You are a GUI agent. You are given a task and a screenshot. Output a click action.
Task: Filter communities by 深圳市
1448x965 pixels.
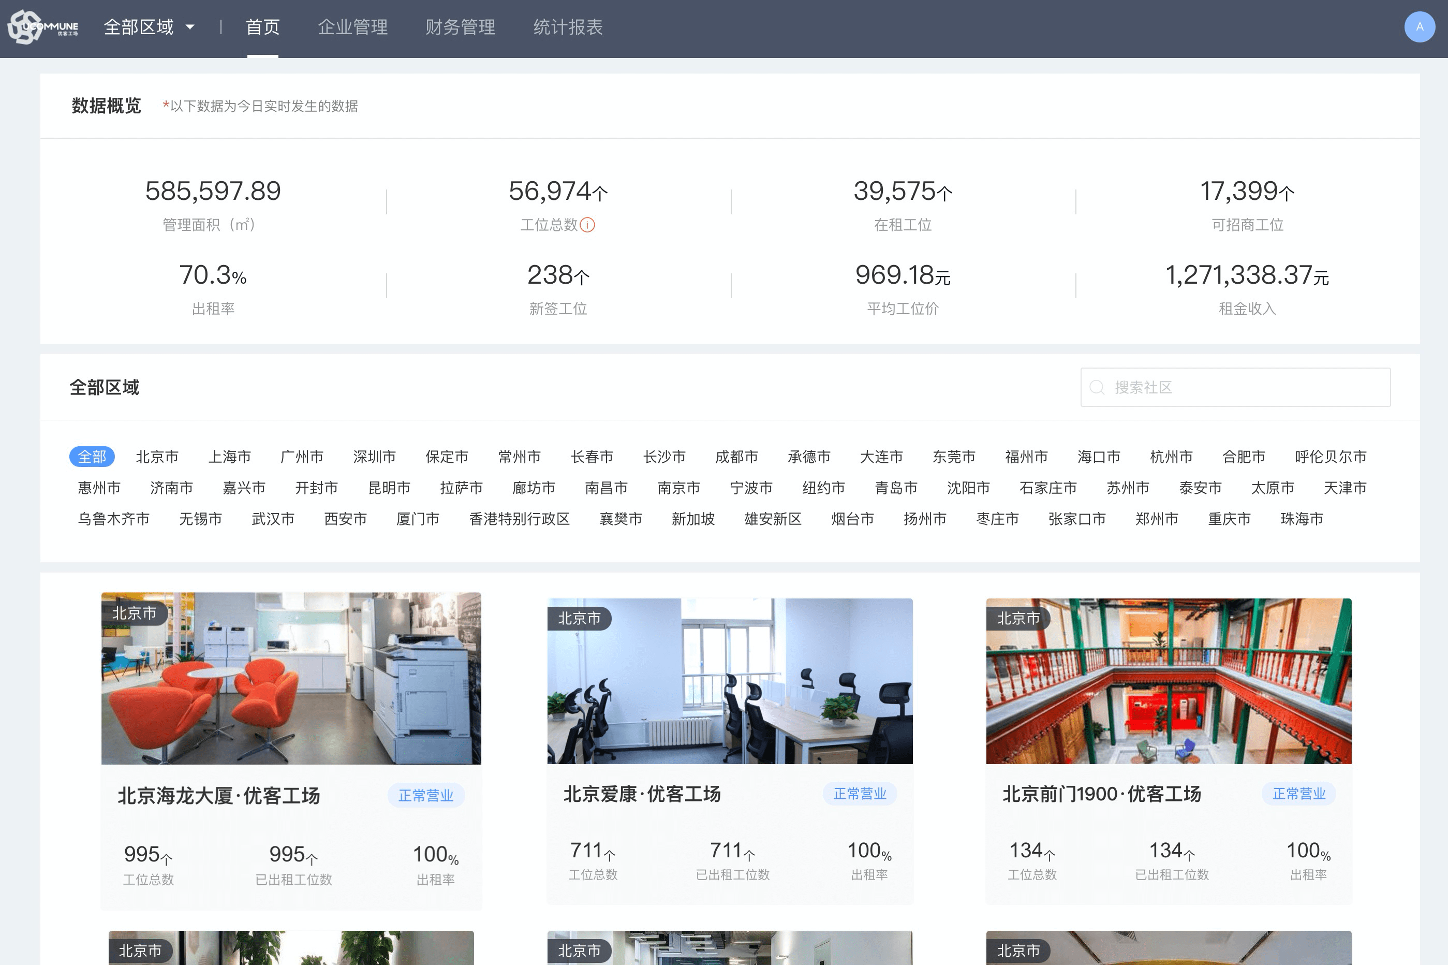(x=375, y=457)
